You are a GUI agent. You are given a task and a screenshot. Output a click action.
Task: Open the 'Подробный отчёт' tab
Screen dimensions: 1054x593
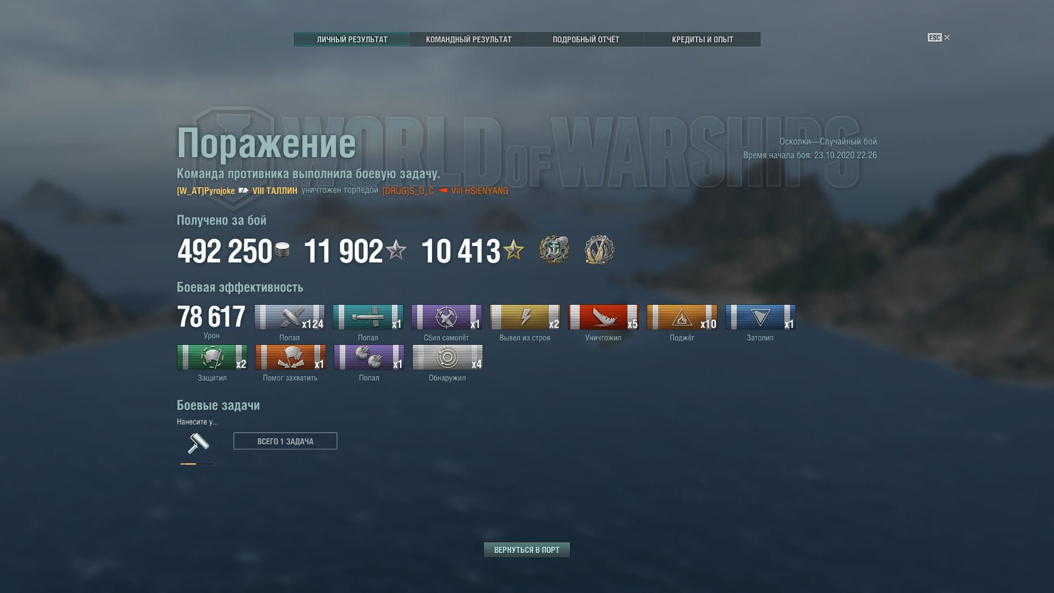(586, 40)
